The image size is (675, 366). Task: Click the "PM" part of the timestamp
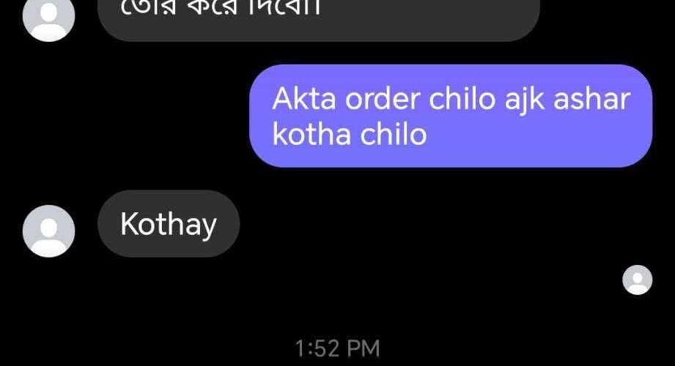pyautogui.click(x=364, y=348)
